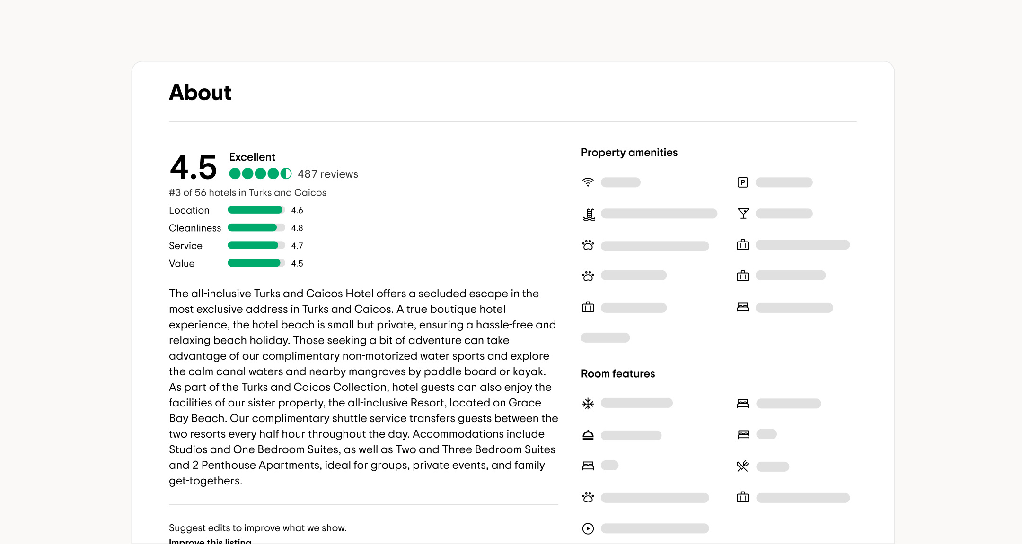Select the crossed fork and knife icon

tap(743, 466)
